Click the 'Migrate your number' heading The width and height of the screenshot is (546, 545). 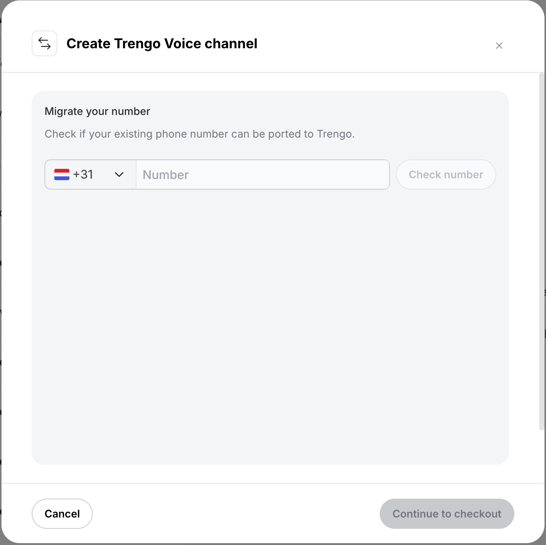tap(97, 111)
